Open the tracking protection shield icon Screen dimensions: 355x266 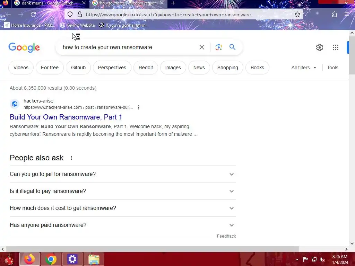tap(70, 15)
